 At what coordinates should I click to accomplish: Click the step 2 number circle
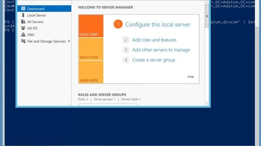point(126,40)
